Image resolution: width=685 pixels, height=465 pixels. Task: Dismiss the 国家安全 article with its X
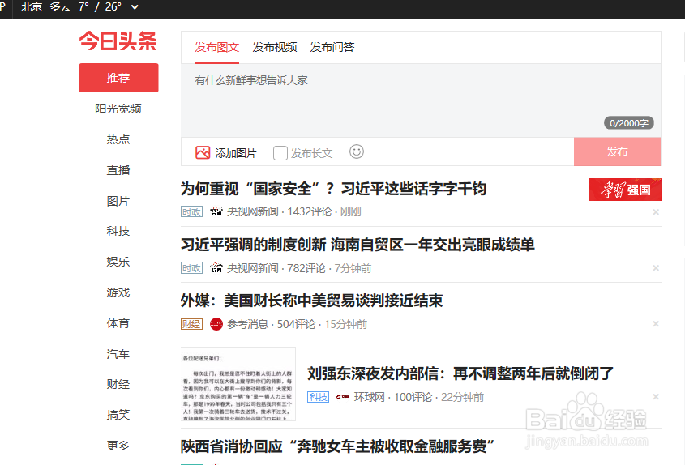point(656,211)
